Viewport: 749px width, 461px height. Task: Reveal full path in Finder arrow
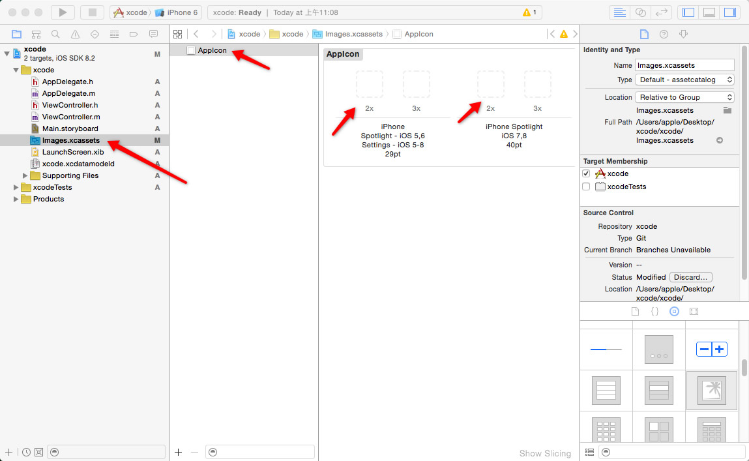(720, 140)
